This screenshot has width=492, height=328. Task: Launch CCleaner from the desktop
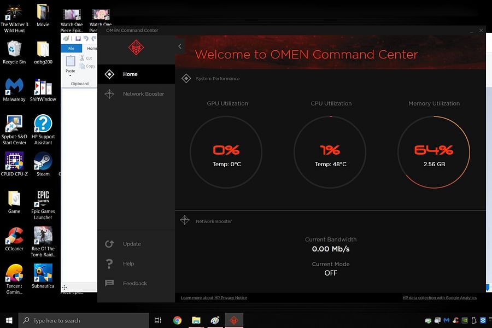tap(14, 236)
